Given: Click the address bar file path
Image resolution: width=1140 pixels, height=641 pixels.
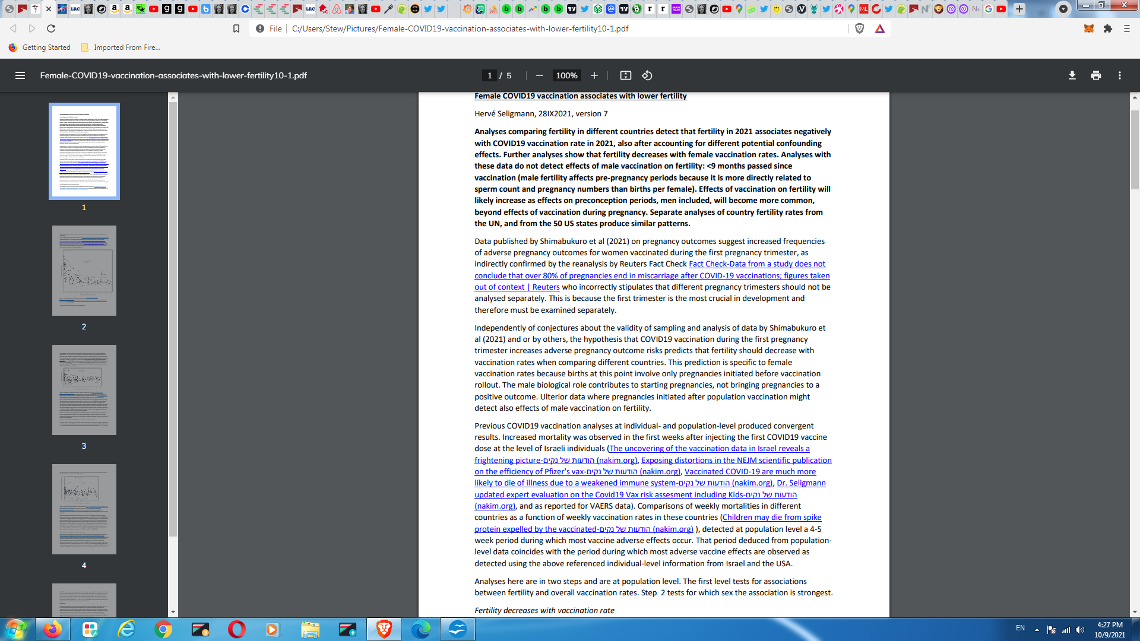Looking at the screenshot, I should (460, 28).
